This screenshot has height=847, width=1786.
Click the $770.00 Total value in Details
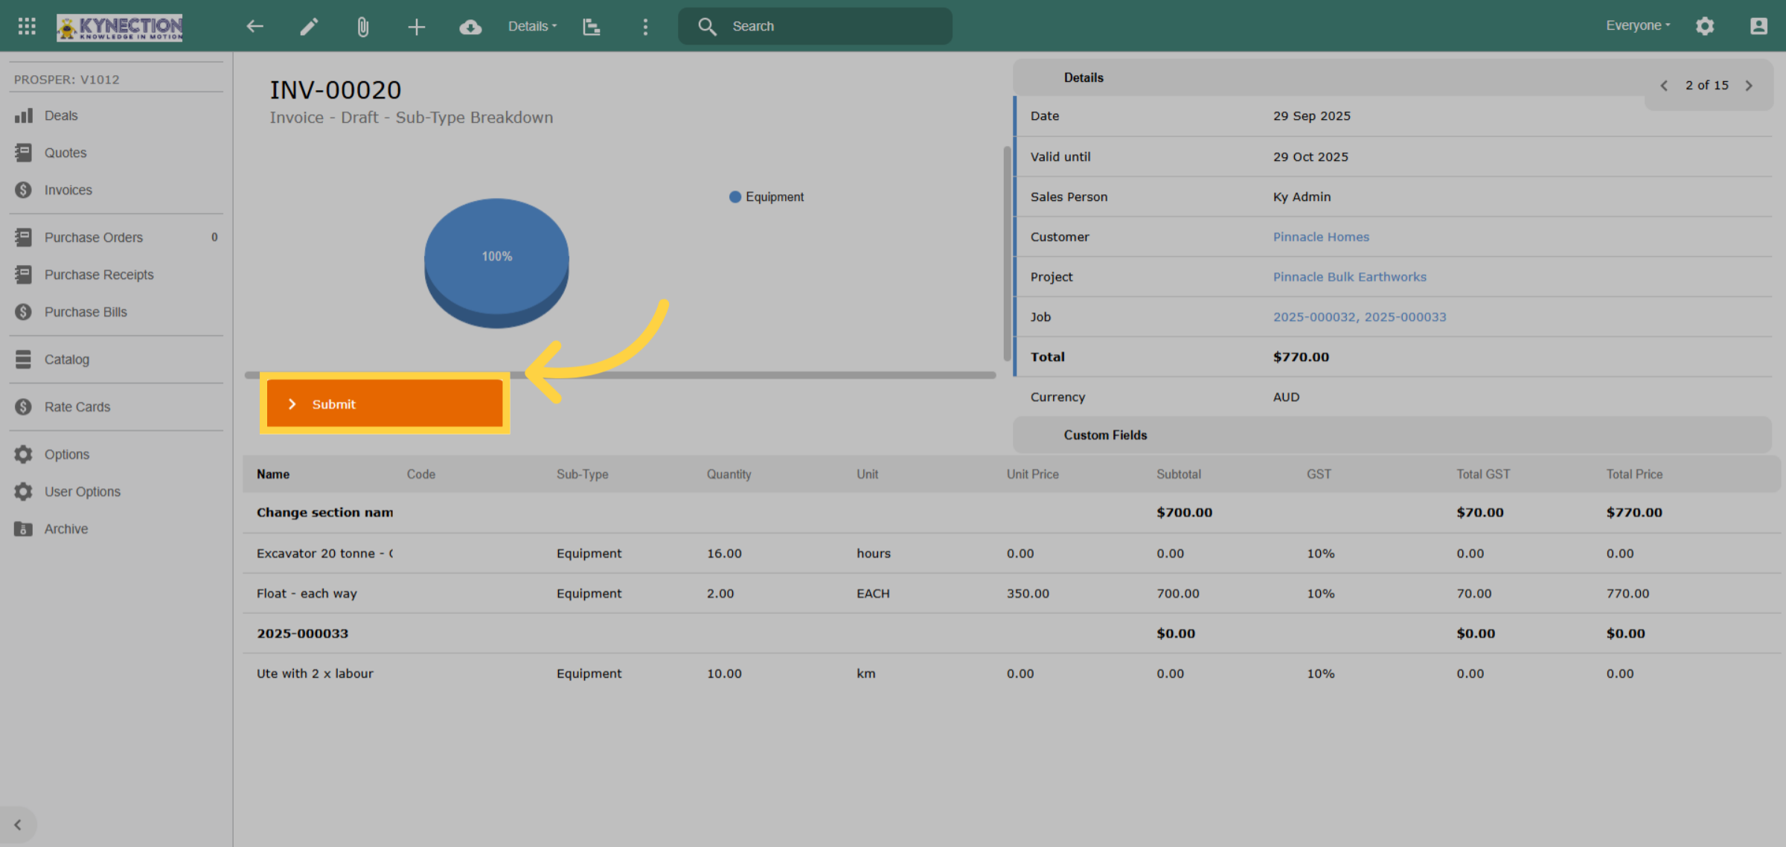click(x=1301, y=357)
